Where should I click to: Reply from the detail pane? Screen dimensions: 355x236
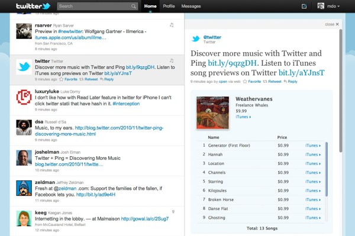291,82
